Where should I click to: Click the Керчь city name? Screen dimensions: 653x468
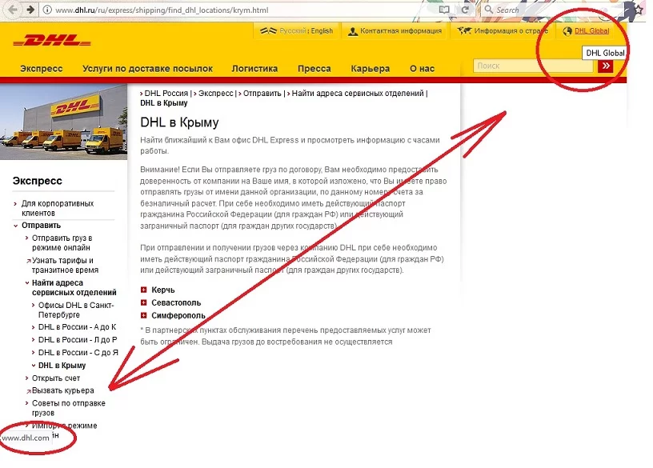[162, 290]
